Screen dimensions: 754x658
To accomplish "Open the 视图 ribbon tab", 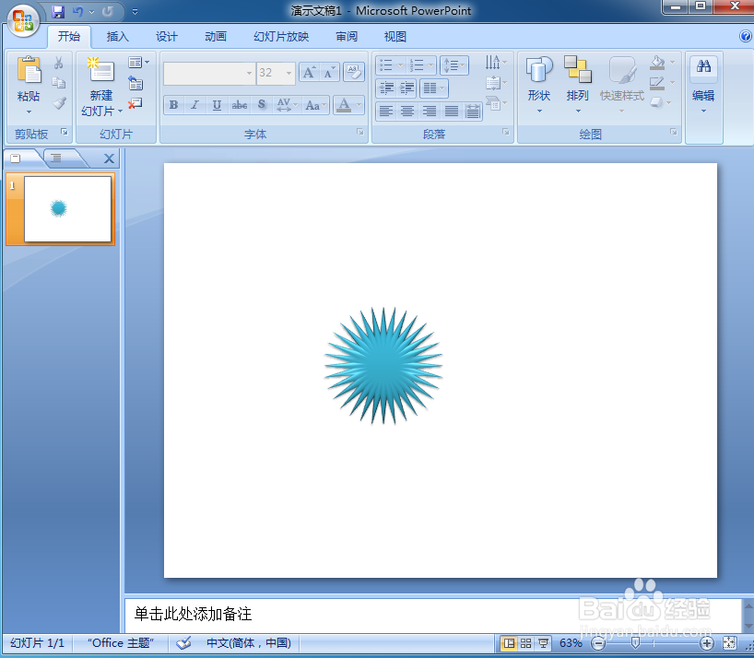I will pos(395,37).
